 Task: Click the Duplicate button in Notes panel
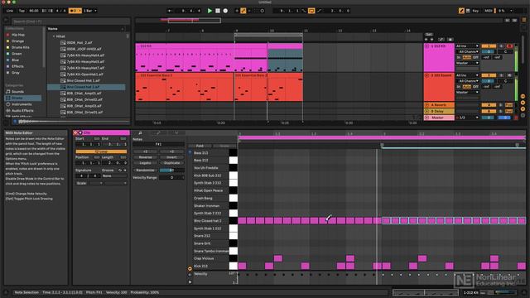[171, 163]
